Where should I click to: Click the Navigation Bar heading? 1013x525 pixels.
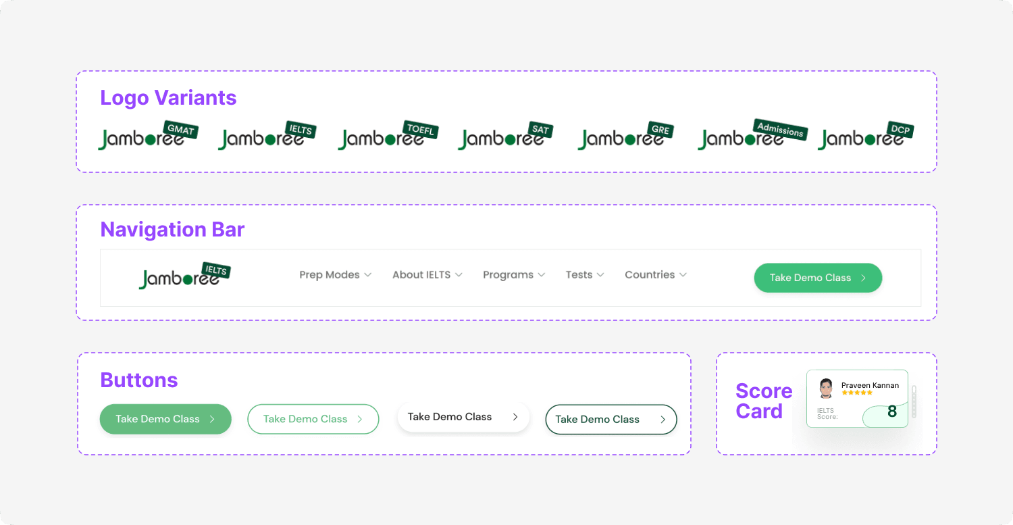coord(172,230)
